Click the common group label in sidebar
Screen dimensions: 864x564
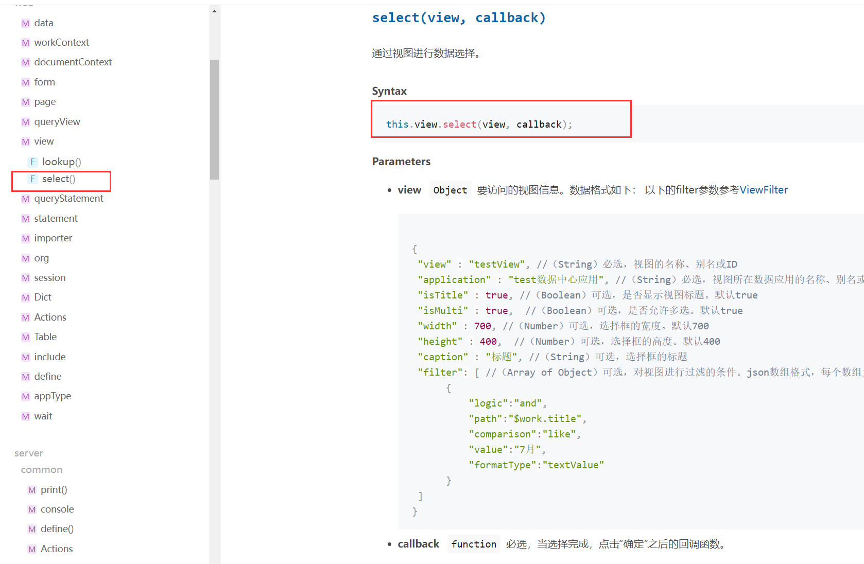42,470
